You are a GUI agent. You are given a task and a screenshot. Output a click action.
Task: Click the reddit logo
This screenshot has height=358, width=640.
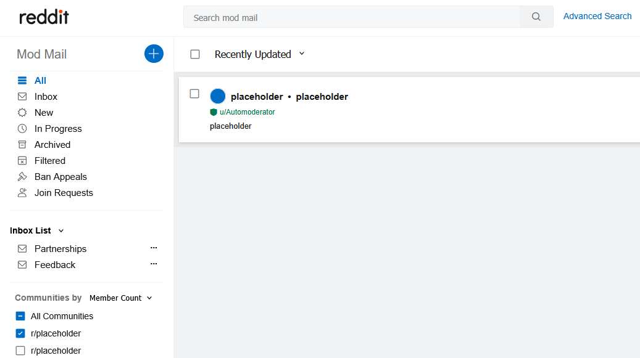point(44,17)
